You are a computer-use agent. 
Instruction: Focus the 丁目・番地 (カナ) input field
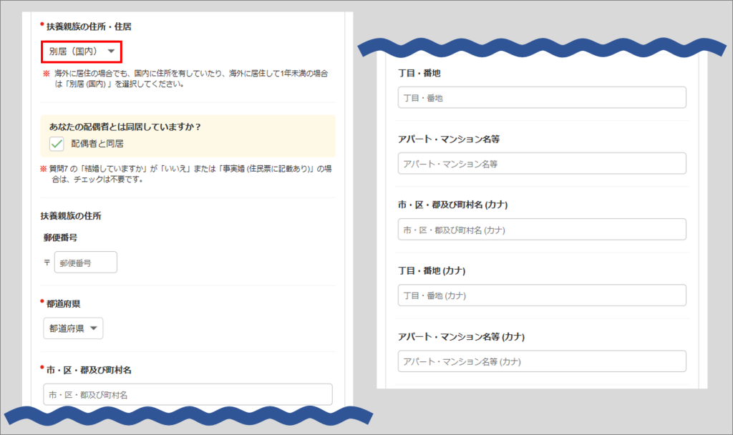coord(542,295)
